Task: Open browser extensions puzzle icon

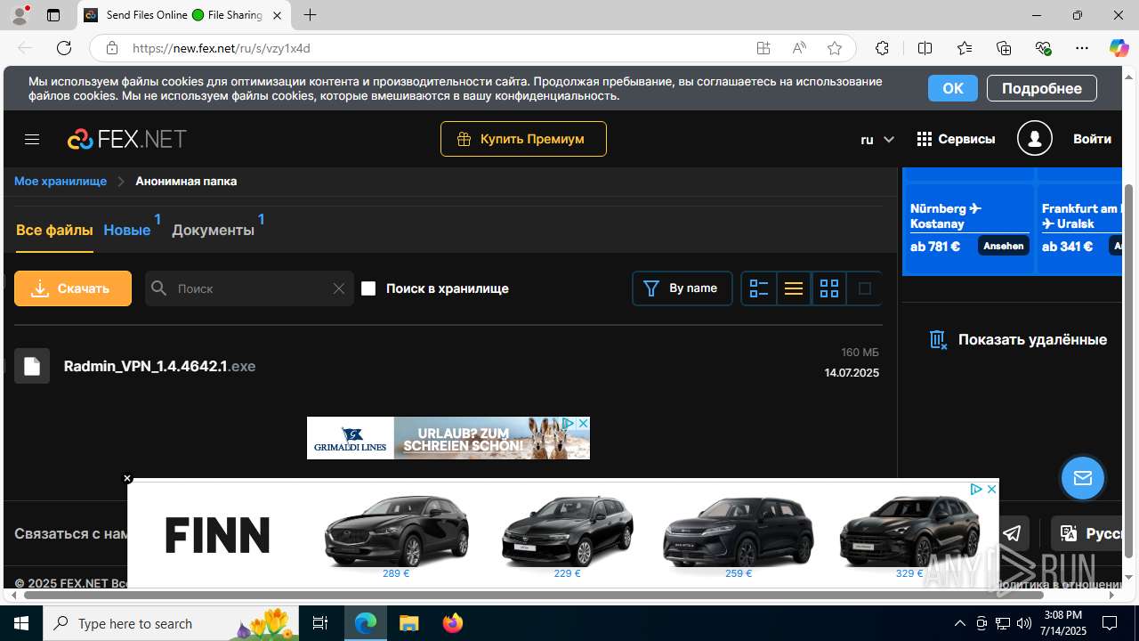Action: coord(882,48)
